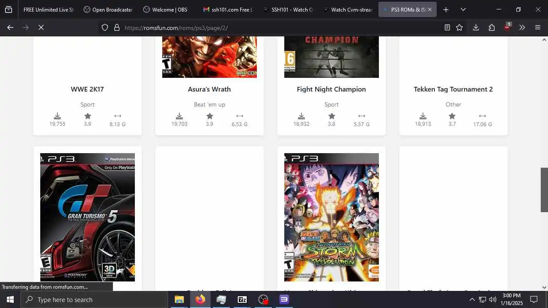Click the scrollbar down arrow

pos(544,287)
